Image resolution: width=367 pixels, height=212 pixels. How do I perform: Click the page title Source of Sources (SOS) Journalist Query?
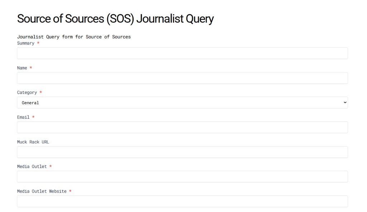tap(115, 19)
